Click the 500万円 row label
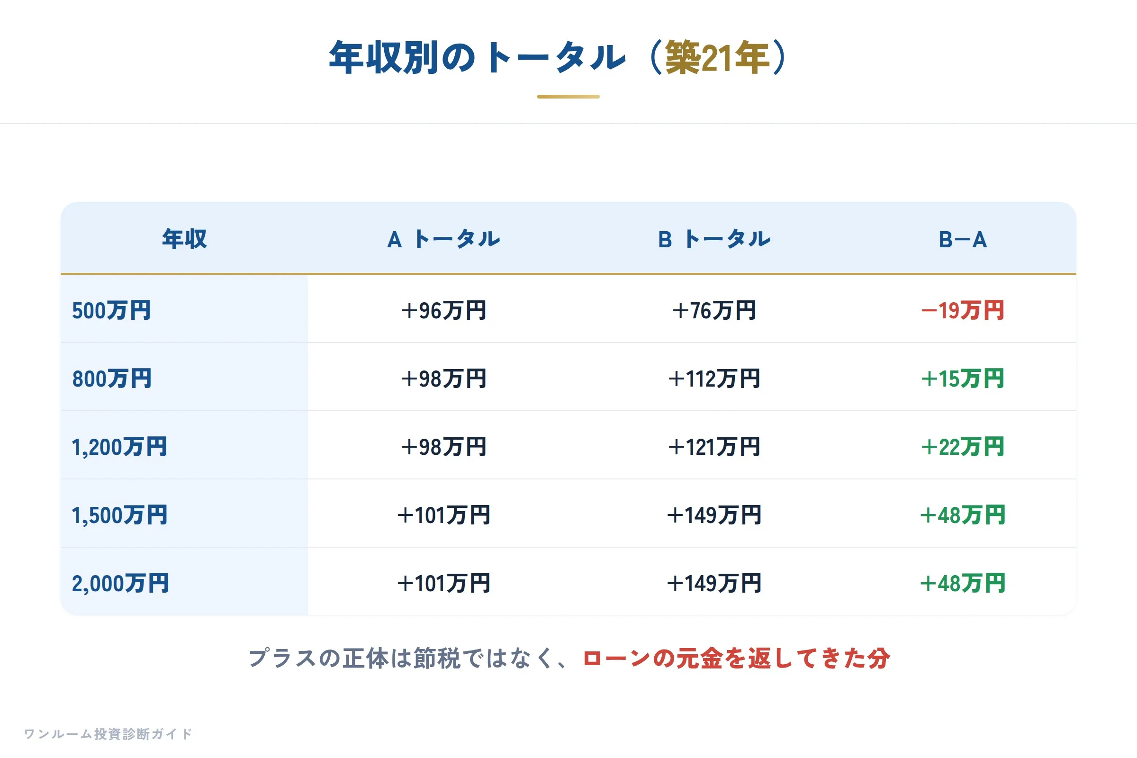This screenshot has height=758, width=1137. pyautogui.click(x=111, y=310)
